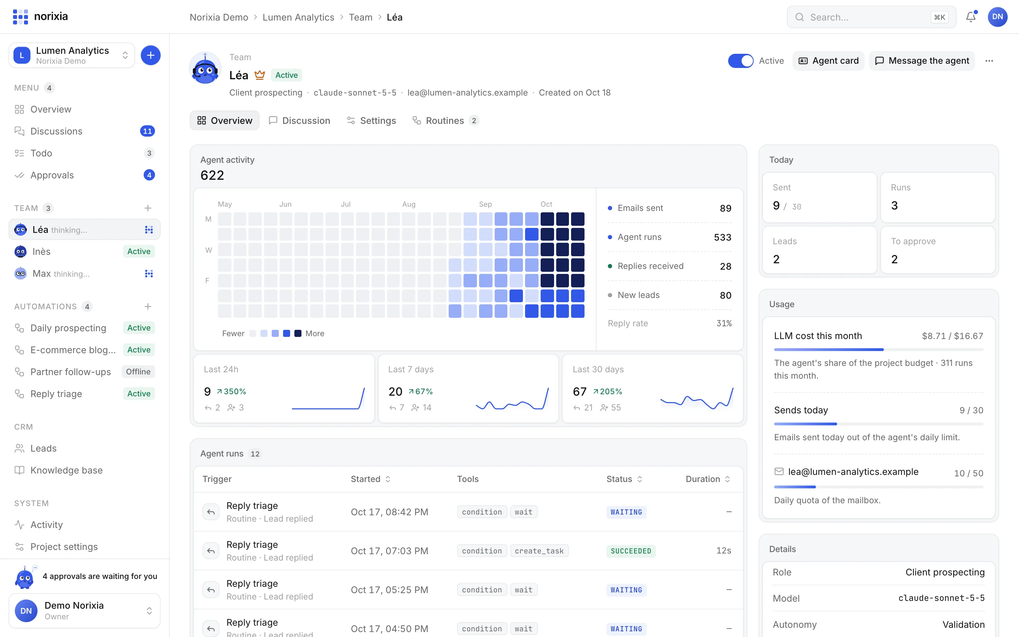Open the Last 7 days stats card
The height and width of the screenshot is (637, 1019).
pyautogui.click(x=468, y=389)
